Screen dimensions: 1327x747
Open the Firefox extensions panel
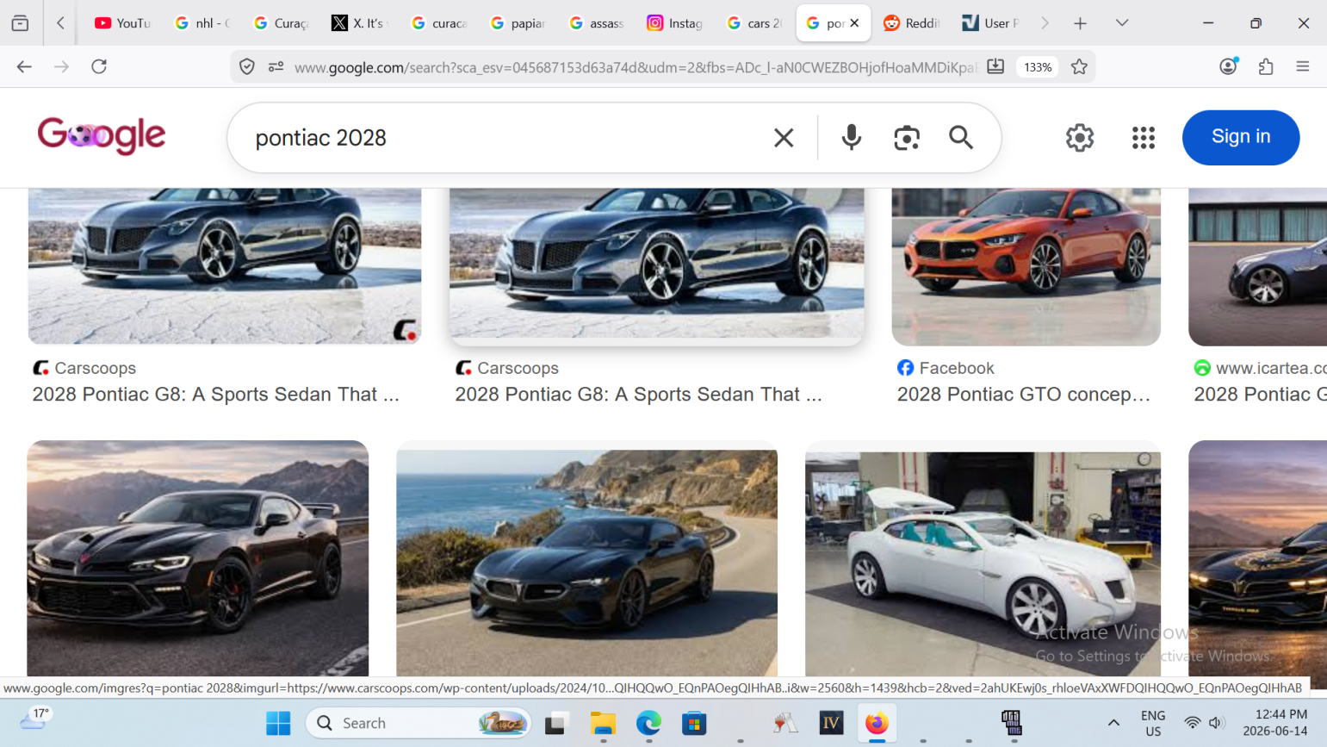tap(1266, 66)
